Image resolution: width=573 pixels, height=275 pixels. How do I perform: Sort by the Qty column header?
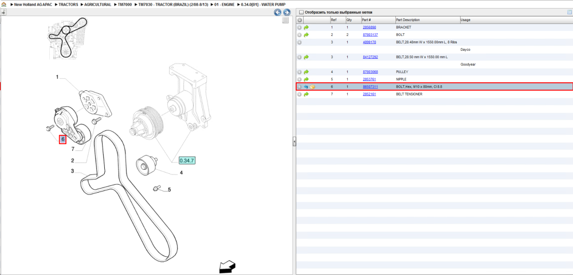[x=353, y=19]
